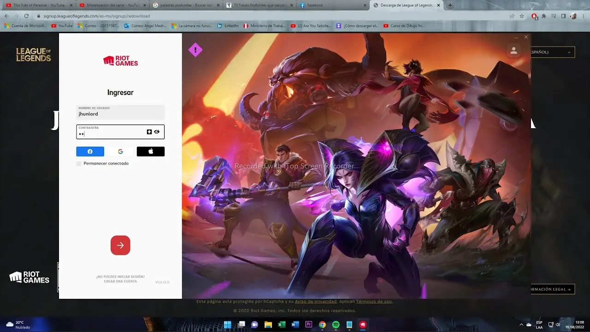Show the password with the eye toggle
This screenshot has height=332, width=590.
[x=157, y=131]
